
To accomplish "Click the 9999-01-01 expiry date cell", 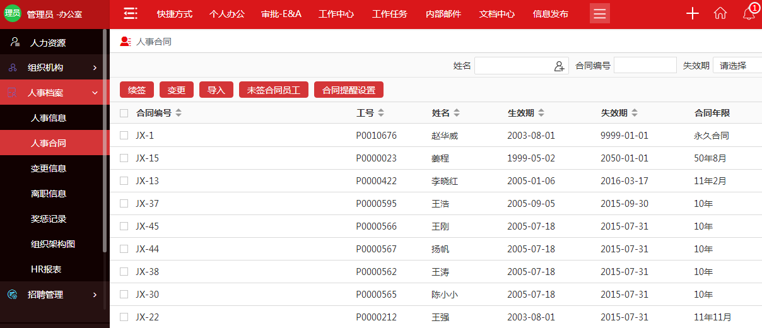I will (624, 136).
